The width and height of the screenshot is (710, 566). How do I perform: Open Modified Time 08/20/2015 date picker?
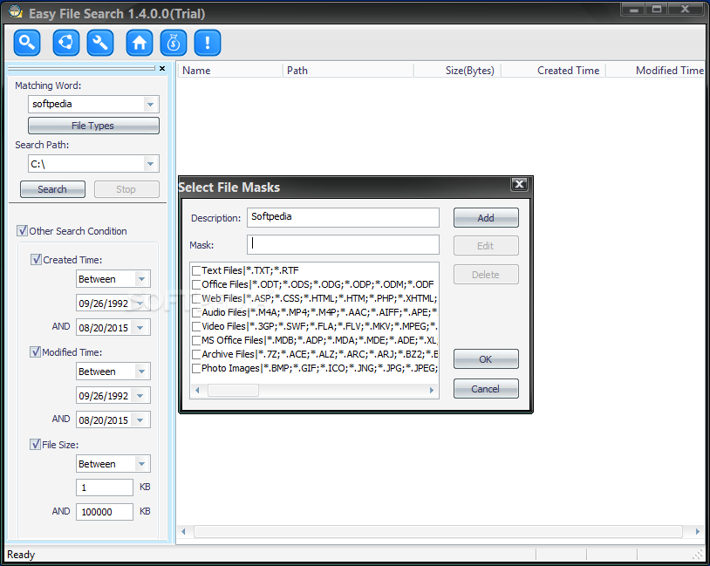coord(140,420)
